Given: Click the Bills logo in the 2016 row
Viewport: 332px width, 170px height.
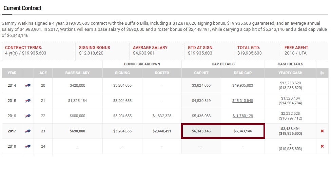Looking at the screenshot, I should pos(28,116).
